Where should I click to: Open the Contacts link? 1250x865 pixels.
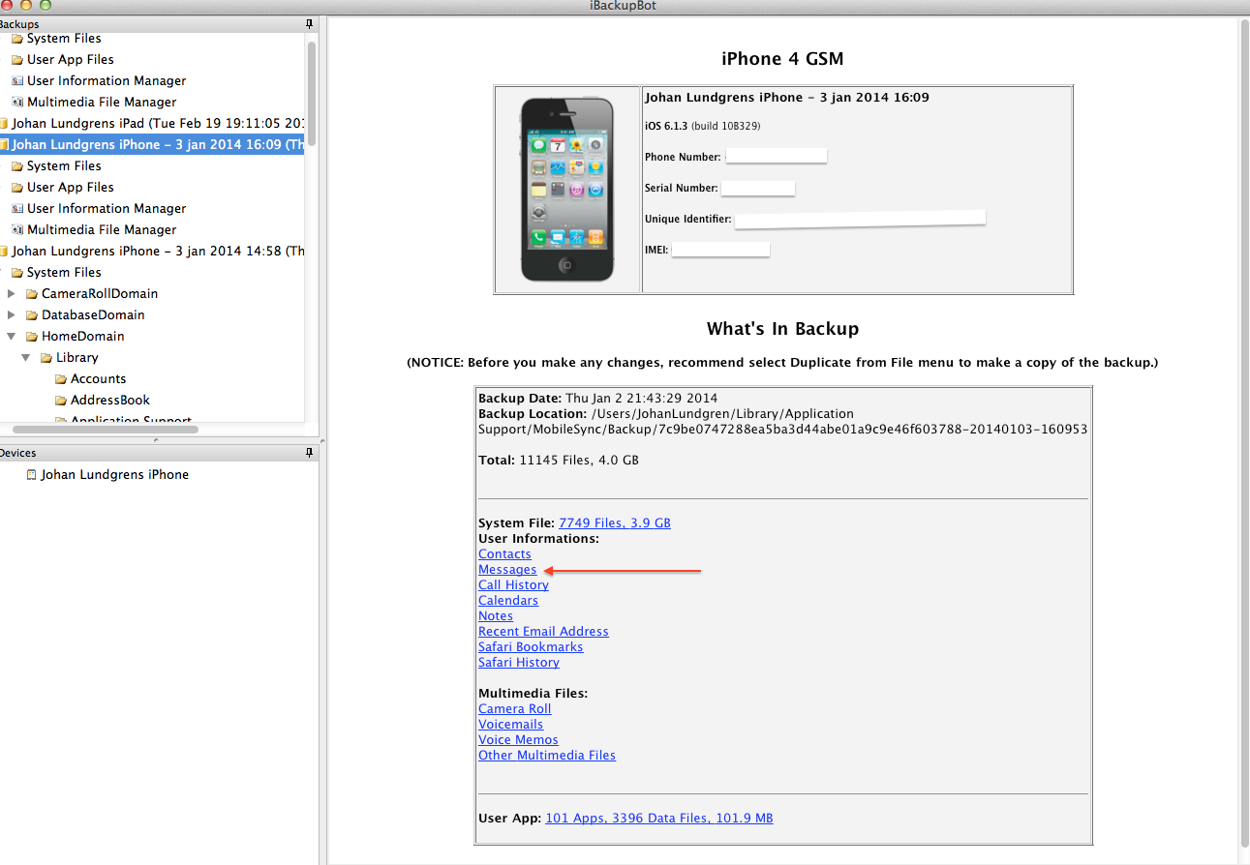tap(504, 553)
